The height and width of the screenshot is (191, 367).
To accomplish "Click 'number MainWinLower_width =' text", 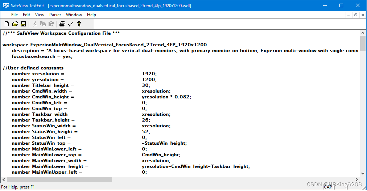I will pos(49,161).
